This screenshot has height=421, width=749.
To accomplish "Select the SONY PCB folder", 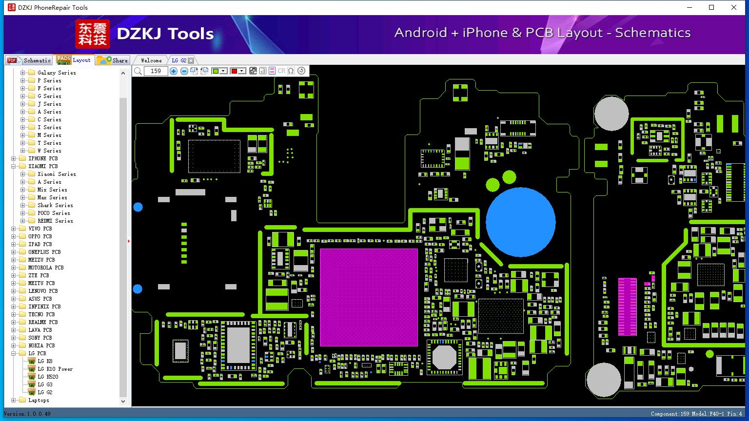I will coord(40,338).
